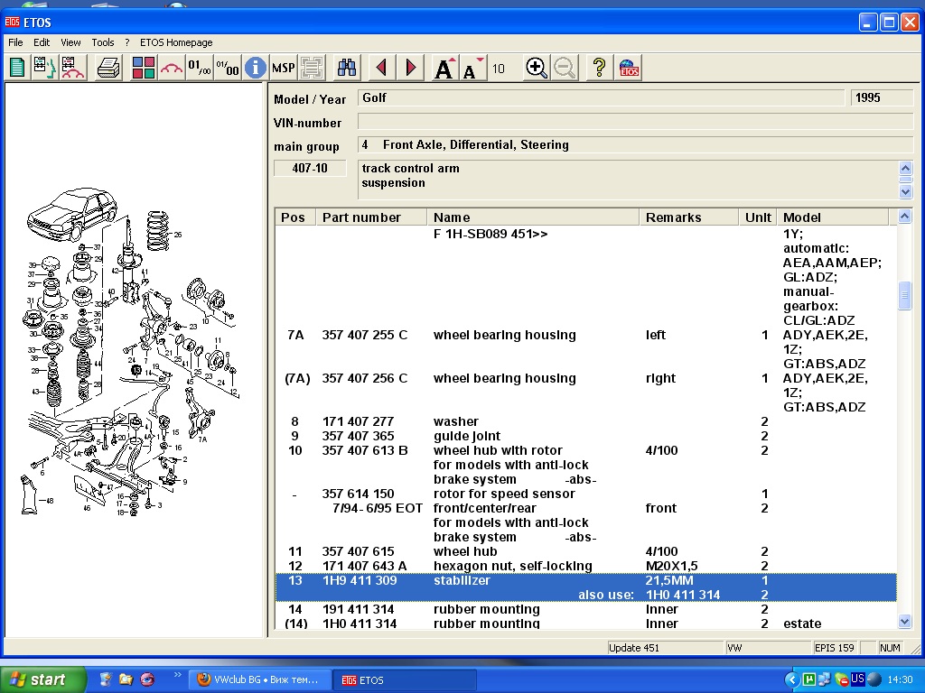Click ETOS Homepage in the menu bar
Image resolution: width=925 pixels, height=693 pixels.
click(x=176, y=42)
